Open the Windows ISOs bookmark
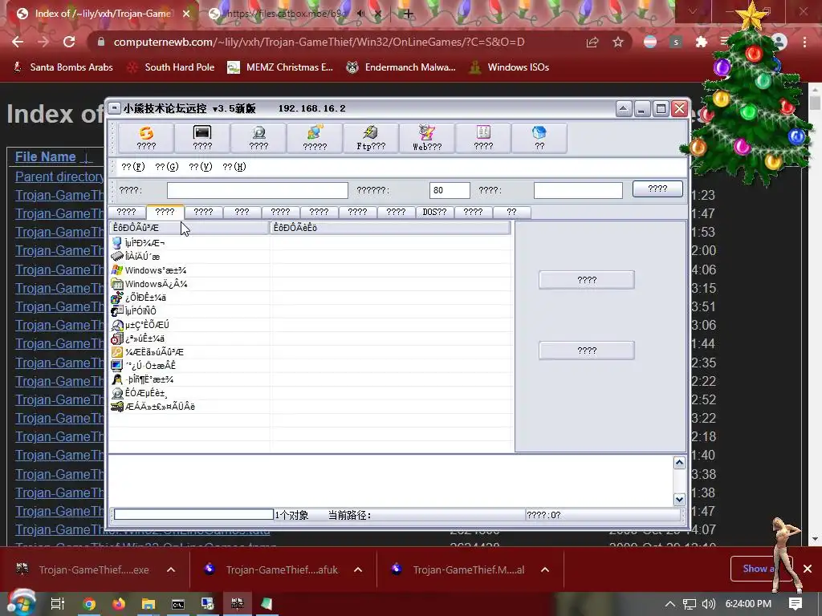This screenshot has height=616, width=822. click(510, 67)
